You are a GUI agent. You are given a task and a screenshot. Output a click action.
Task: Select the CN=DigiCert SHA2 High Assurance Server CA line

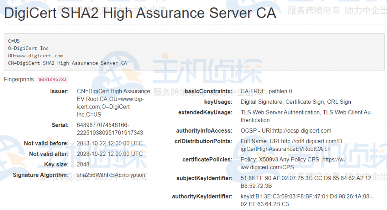coord(67,63)
